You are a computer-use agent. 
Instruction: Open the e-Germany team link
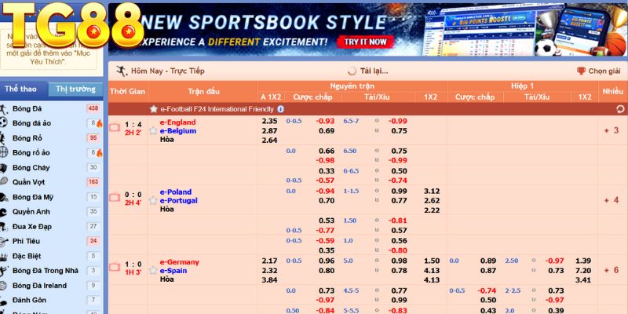click(180, 262)
